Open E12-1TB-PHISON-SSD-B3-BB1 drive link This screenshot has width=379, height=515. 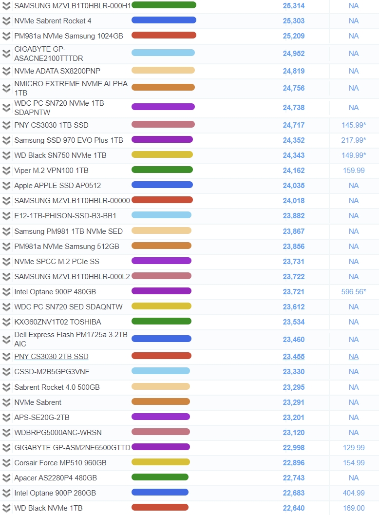65,216
